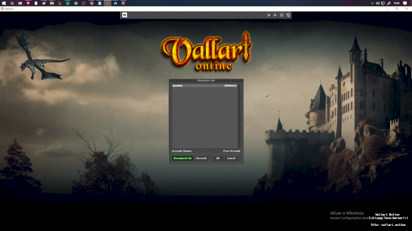Click the Copilot colorful icon in taskbar
The height and width of the screenshot is (231, 412).
(12, 3)
